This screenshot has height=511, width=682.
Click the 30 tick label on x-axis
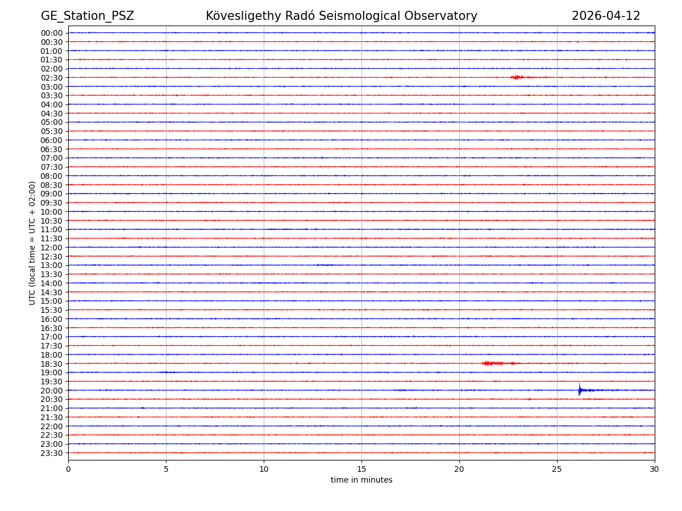coord(655,470)
